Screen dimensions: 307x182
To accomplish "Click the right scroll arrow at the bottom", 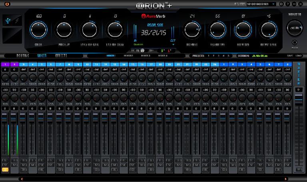I will [x=285, y=179].
